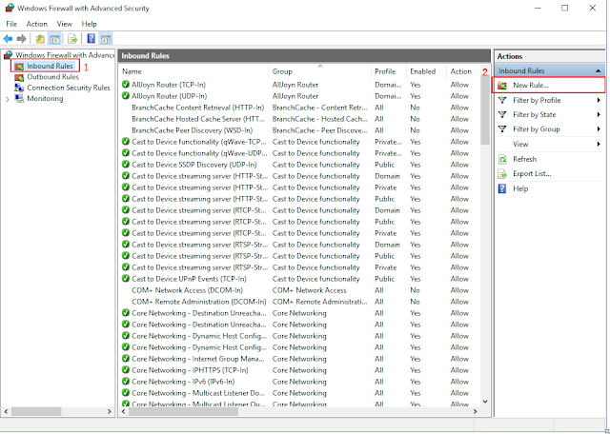Screen dimensions: 610x434
Task: Click the Refresh icon in Actions pane
Action: 502,159
